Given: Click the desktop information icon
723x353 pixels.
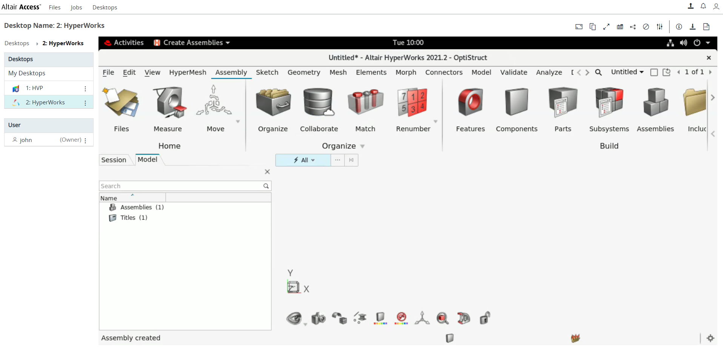Looking at the screenshot, I should pos(679,27).
